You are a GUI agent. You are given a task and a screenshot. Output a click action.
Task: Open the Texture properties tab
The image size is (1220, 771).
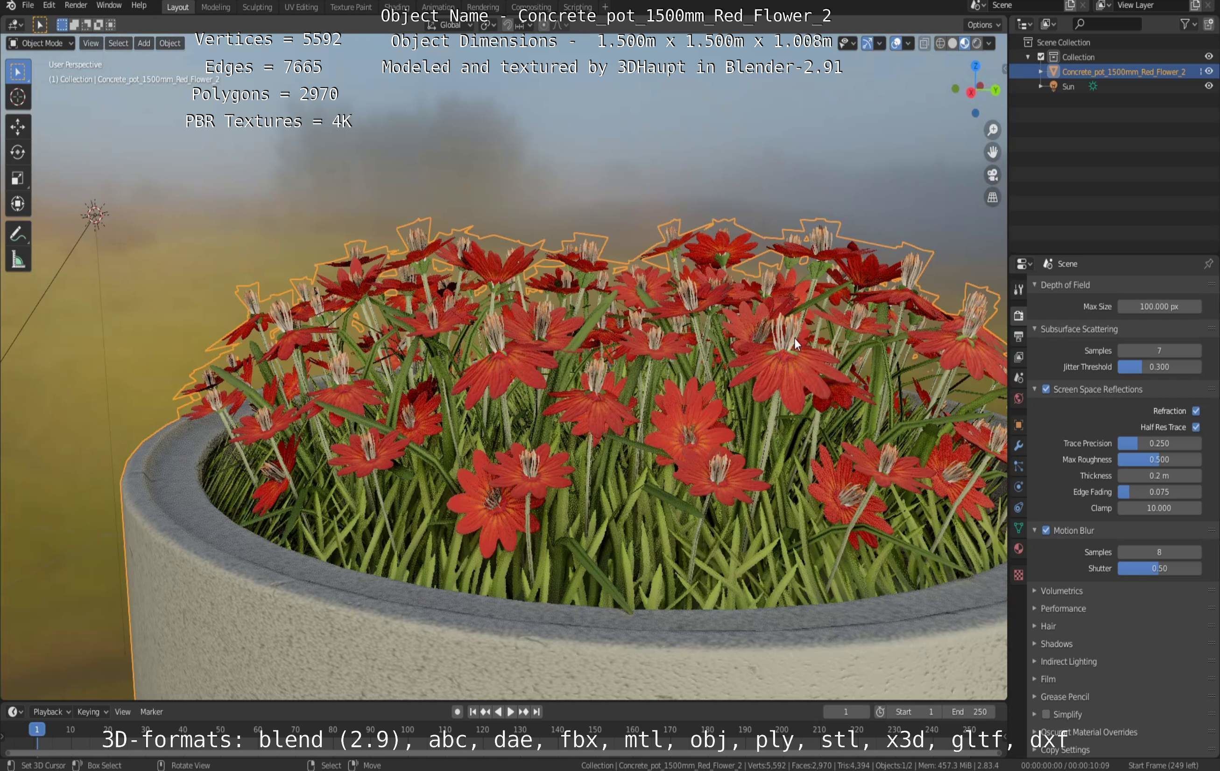coord(1018,575)
